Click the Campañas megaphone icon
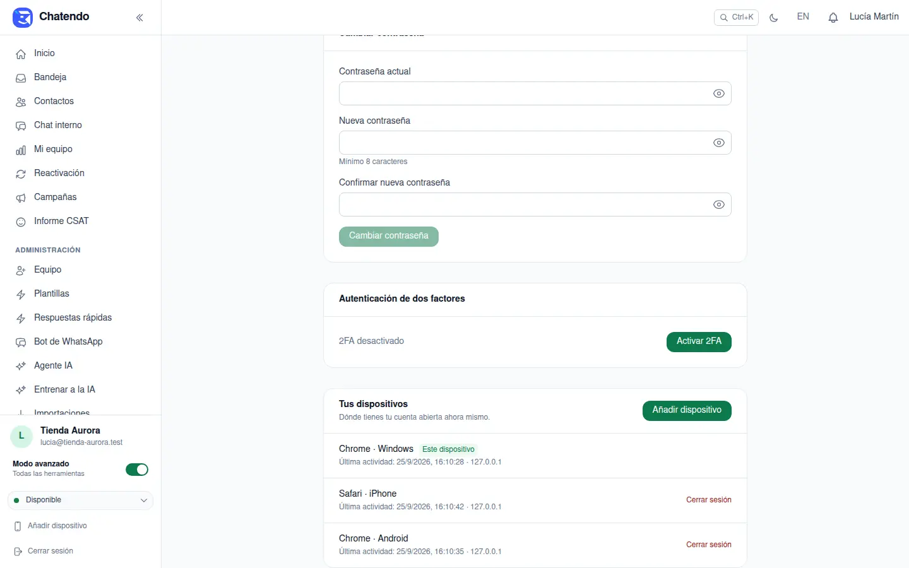 21,198
